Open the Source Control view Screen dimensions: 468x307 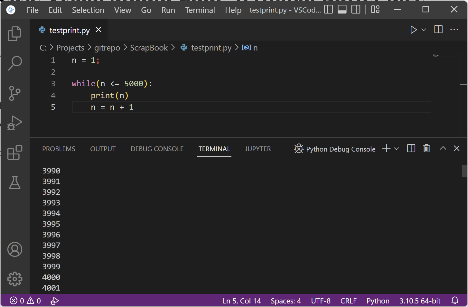point(14,93)
